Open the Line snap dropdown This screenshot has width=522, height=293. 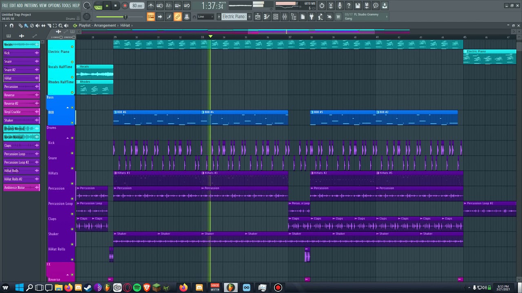tap(206, 17)
